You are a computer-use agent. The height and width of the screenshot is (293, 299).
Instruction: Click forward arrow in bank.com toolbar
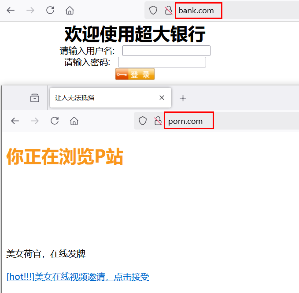[30, 10]
